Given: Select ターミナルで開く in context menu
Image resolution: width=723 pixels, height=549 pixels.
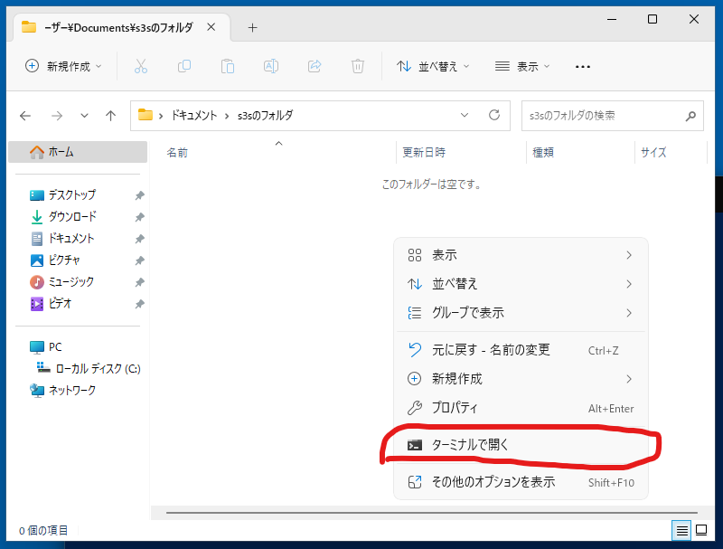Looking at the screenshot, I should (x=521, y=445).
